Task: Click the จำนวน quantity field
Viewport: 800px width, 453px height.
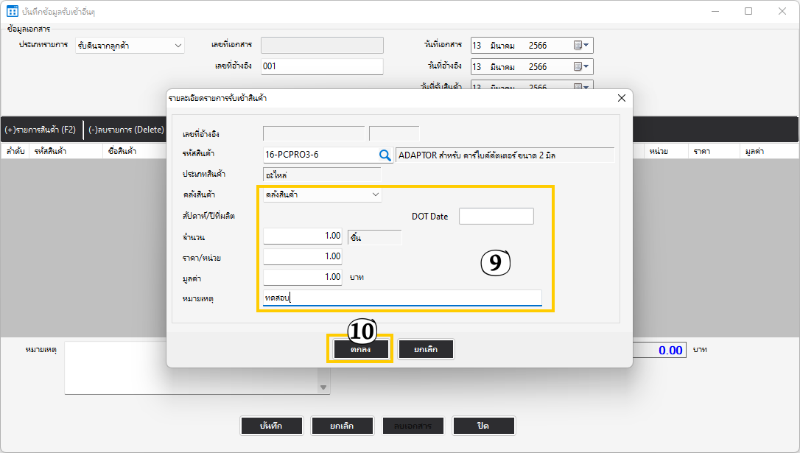Action: pyautogui.click(x=302, y=236)
